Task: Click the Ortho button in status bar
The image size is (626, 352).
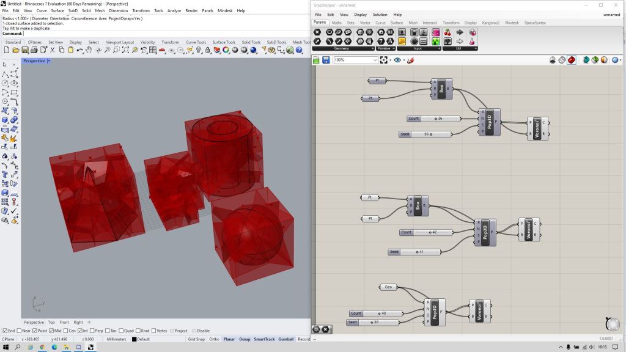Action: pos(214,339)
